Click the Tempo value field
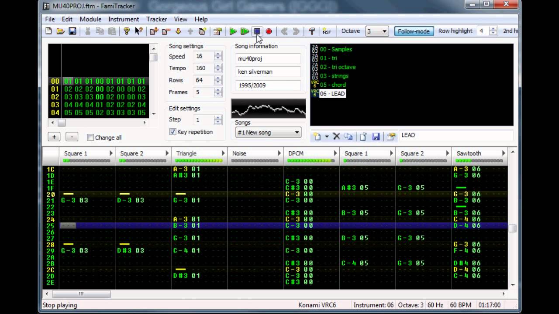This screenshot has height=314, width=559. click(x=204, y=68)
